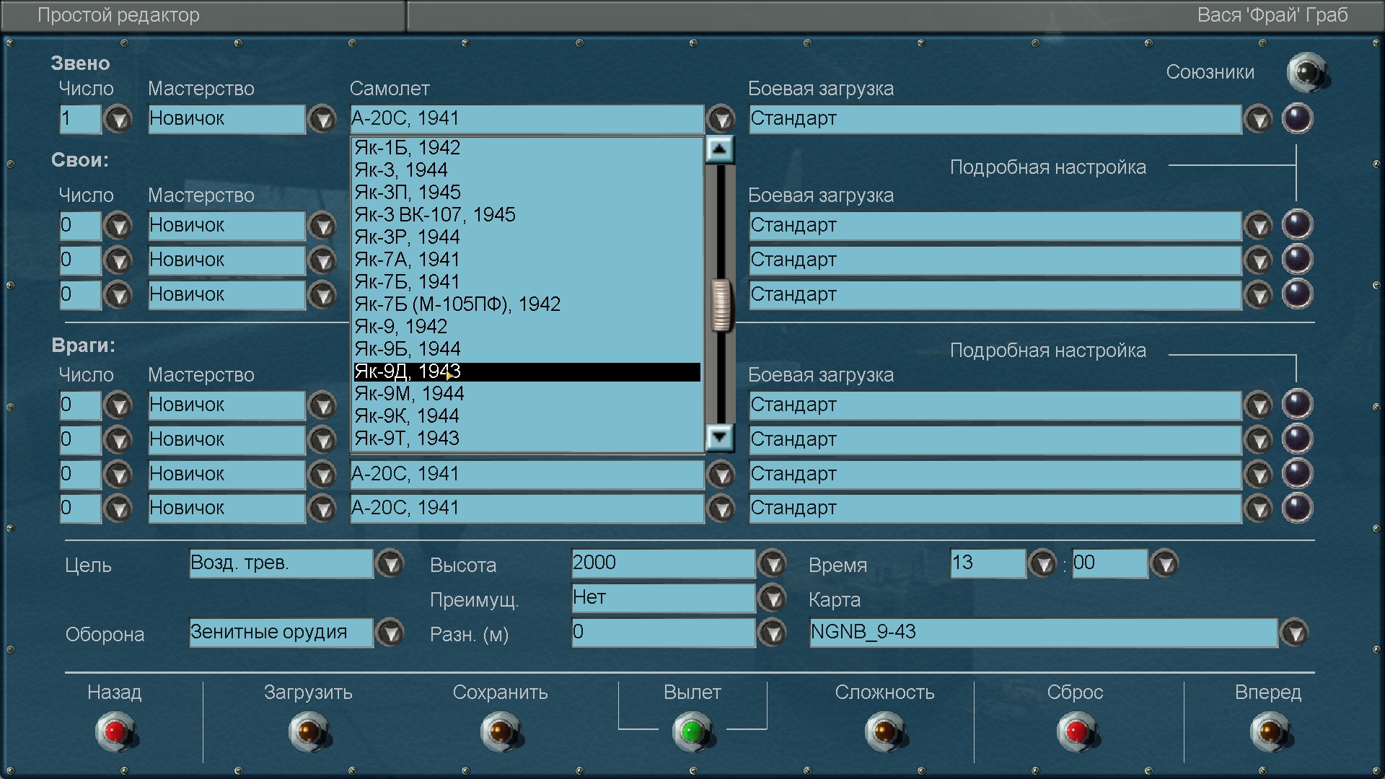Toggle detailed setup for last enemy flight
1385x779 pixels.
tap(1296, 508)
